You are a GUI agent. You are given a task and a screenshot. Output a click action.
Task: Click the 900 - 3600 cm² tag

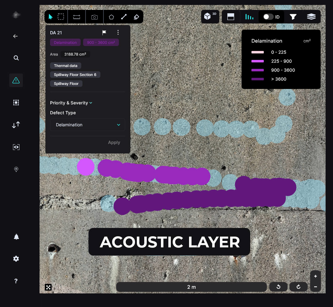(x=101, y=42)
